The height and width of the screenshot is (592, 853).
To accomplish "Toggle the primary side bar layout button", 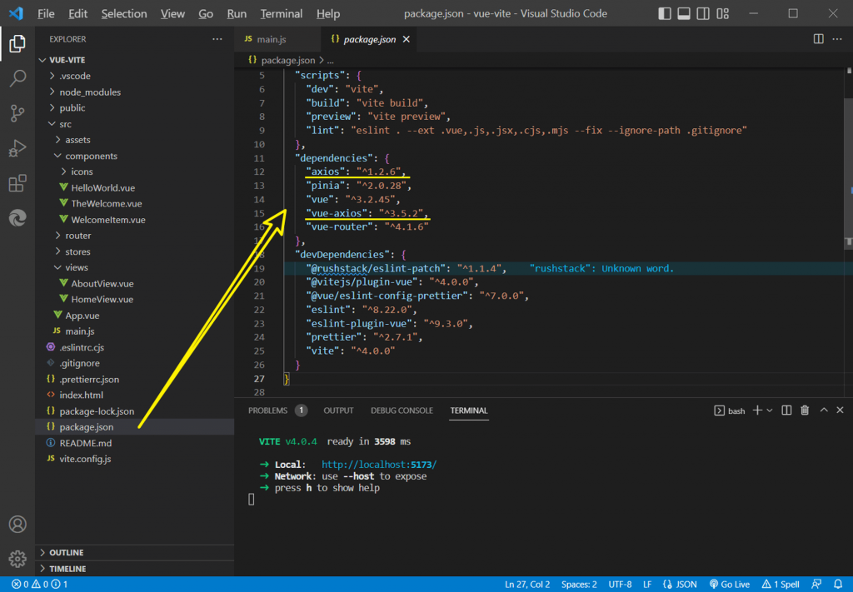I will pyautogui.click(x=664, y=13).
